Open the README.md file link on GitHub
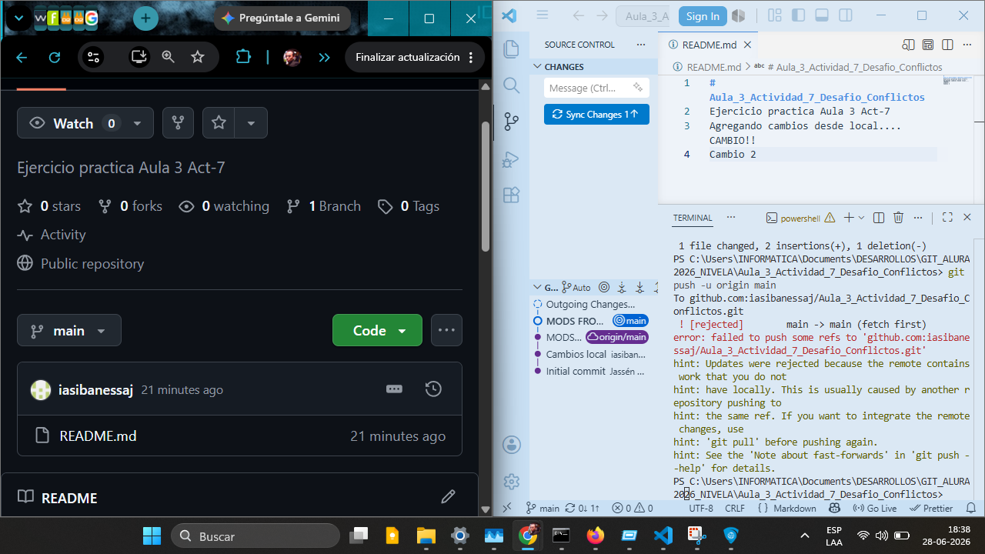Viewport: 985px width, 554px height. 98,436
